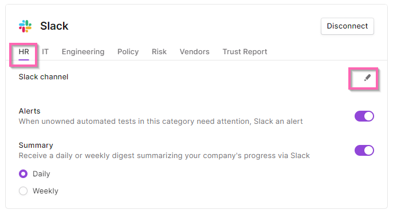Click the daily or weekly digest description
The height and width of the screenshot is (210, 393).
(164, 156)
